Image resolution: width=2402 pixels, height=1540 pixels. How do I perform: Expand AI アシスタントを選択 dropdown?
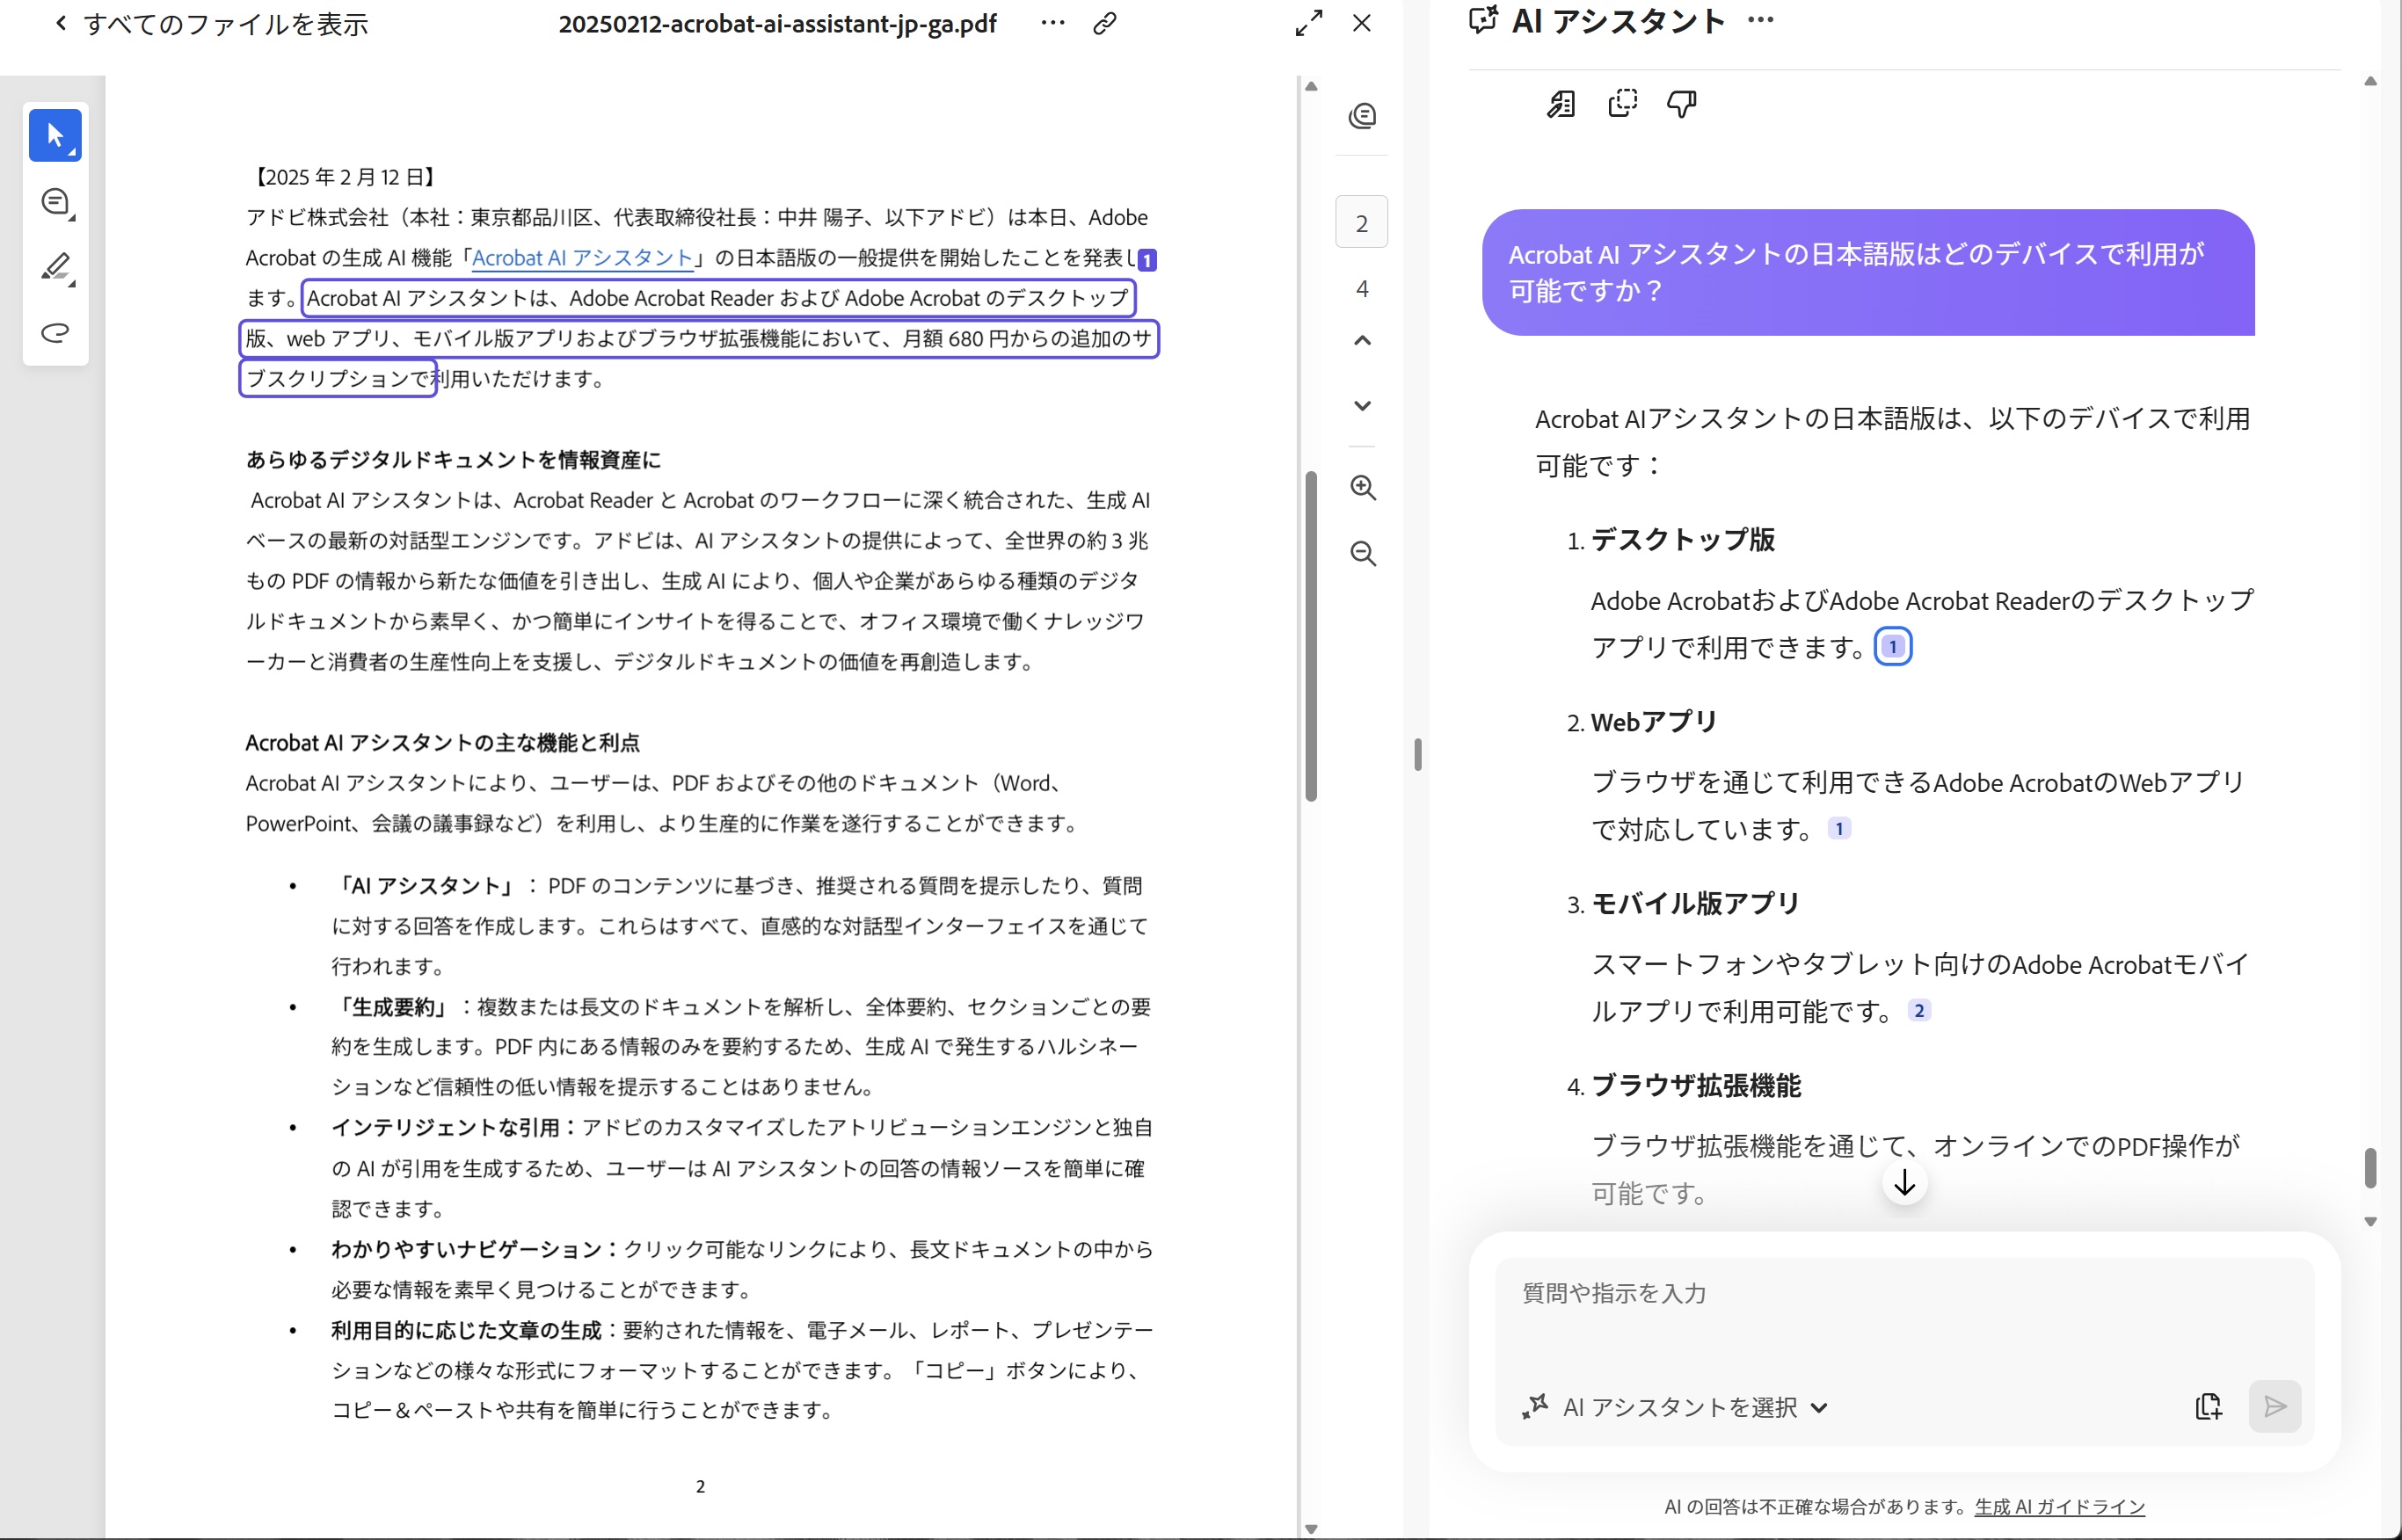pos(1819,1407)
